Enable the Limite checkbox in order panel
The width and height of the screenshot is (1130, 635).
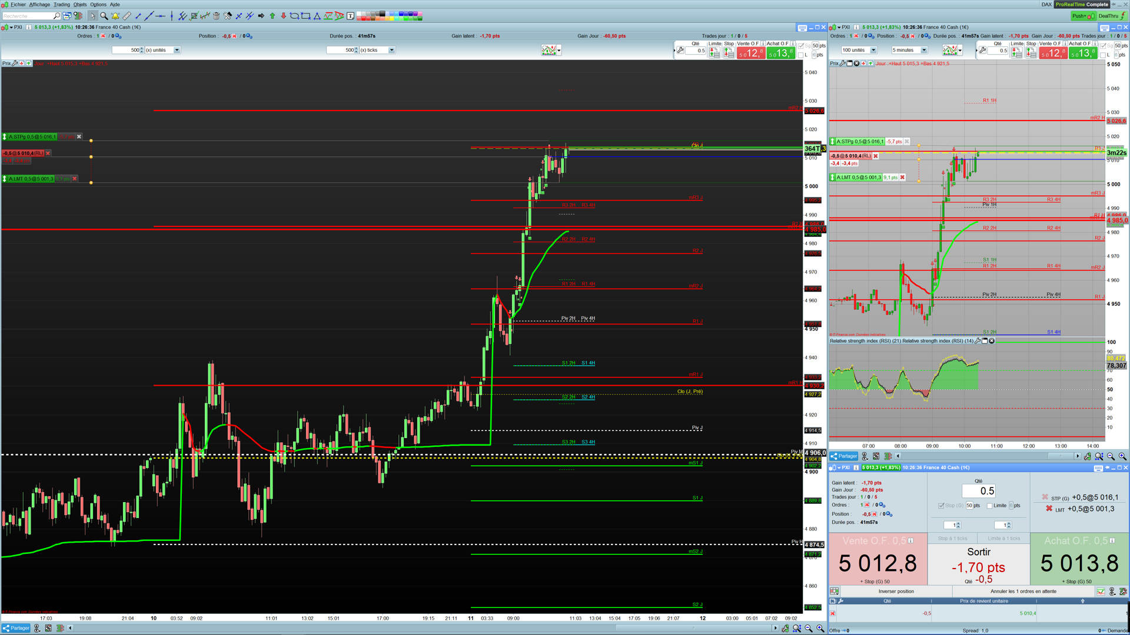(990, 506)
